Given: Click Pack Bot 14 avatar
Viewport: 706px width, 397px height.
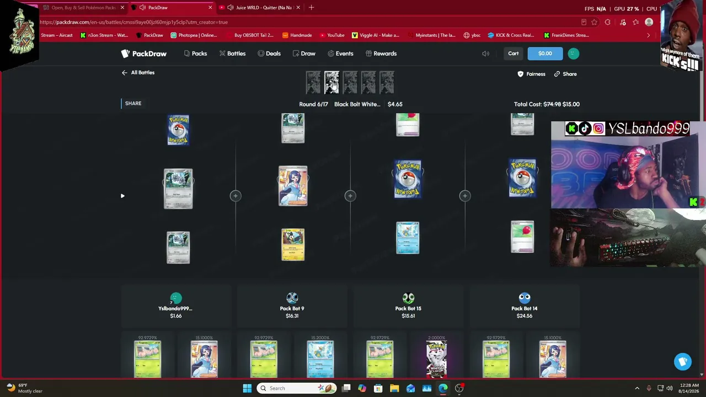Looking at the screenshot, I should (525, 298).
